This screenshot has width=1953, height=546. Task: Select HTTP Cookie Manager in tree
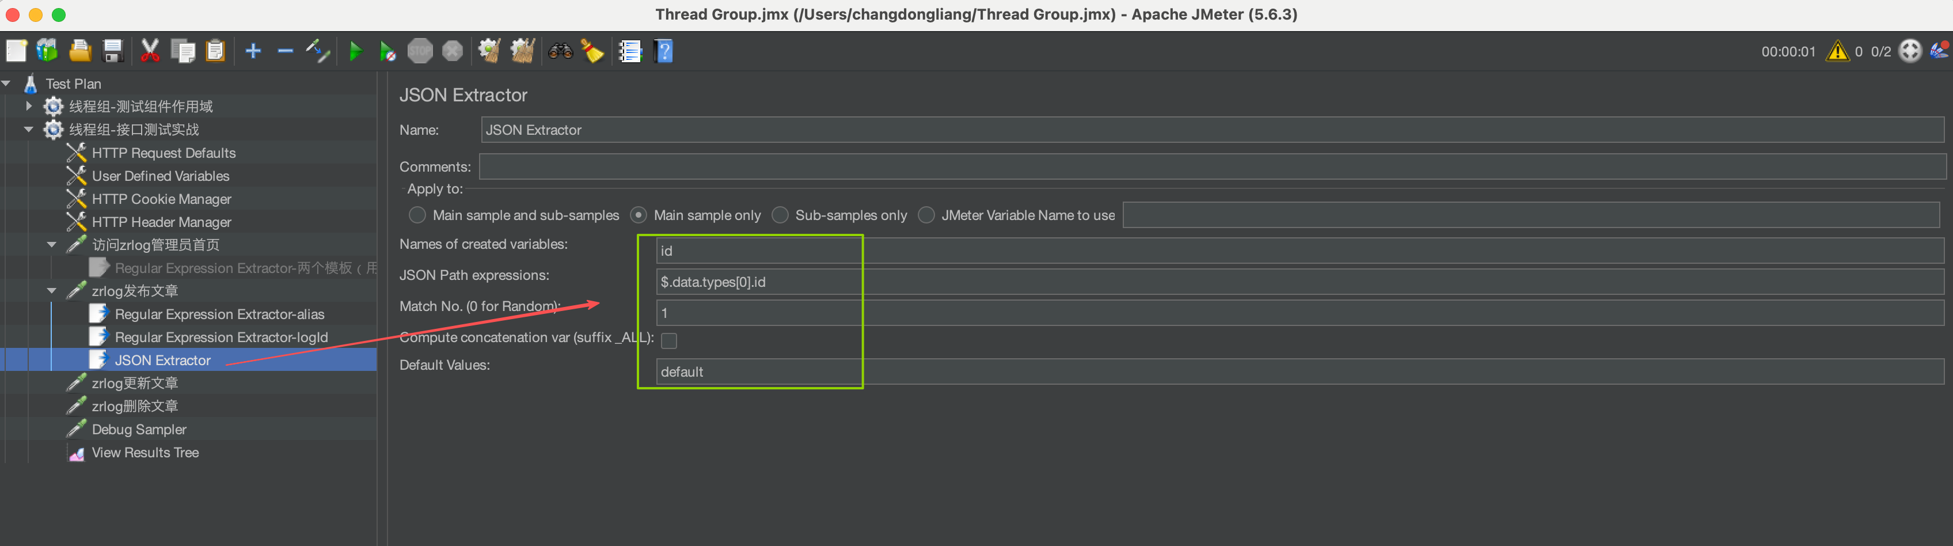point(161,199)
